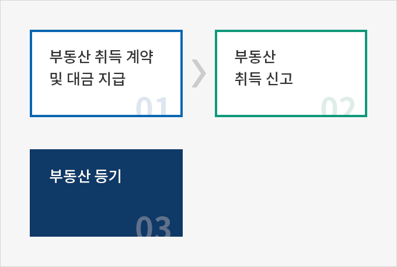Click the white text 부동산 등기
Viewport: 397px width, 267px height.
click(86, 176)
